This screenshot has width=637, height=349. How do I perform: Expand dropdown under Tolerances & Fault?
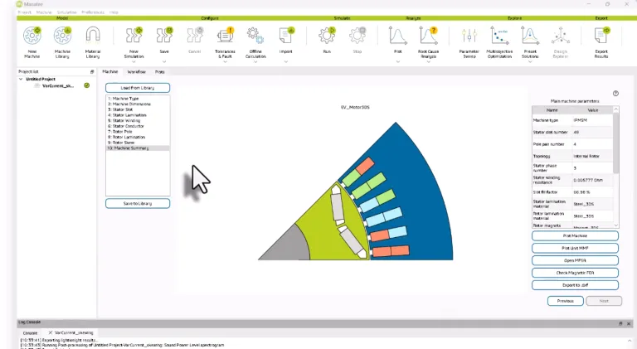(x=225, y=61)
